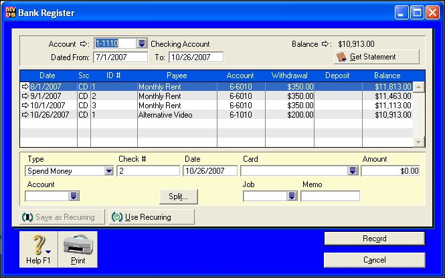
Task: Select the 6-1010 account cell
Action: (x=241, y=115)
